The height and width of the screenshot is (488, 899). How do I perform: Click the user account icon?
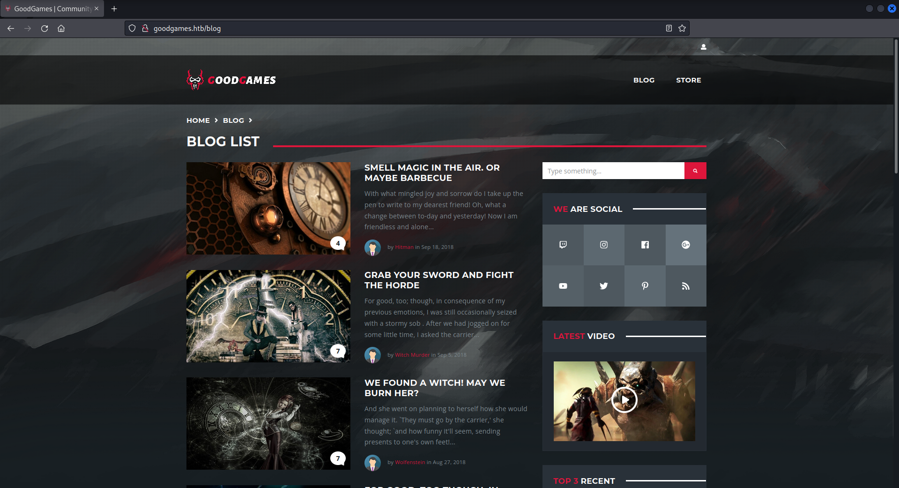pyautogui.click(x=703, y=47)
